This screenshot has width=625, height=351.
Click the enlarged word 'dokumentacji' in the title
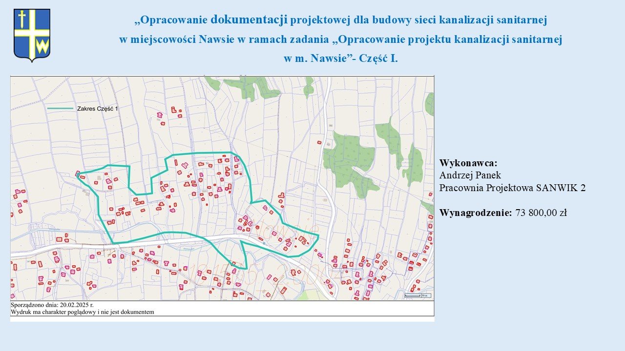250,20
